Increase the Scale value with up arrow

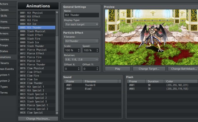coord(79,49)
